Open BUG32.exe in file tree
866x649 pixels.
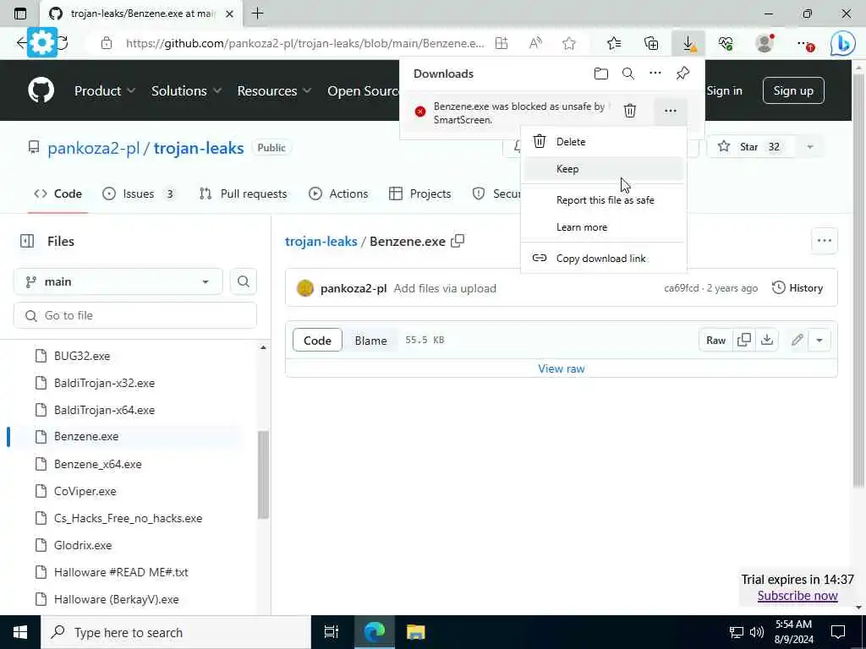(x=82, y=356)
